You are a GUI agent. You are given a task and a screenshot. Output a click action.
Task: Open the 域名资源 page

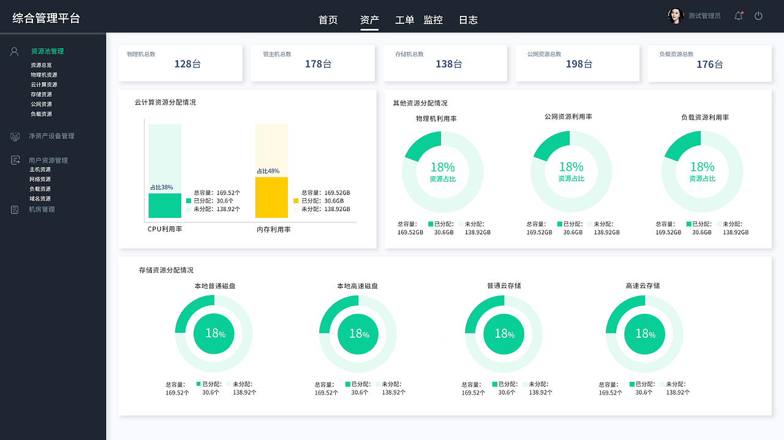point(40,198)
